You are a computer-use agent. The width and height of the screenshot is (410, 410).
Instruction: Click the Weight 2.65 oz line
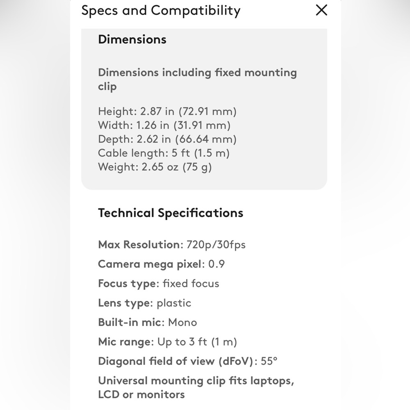point(155,167)
